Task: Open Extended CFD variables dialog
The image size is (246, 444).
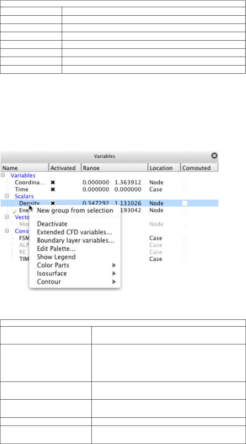Action: point(75,232)
